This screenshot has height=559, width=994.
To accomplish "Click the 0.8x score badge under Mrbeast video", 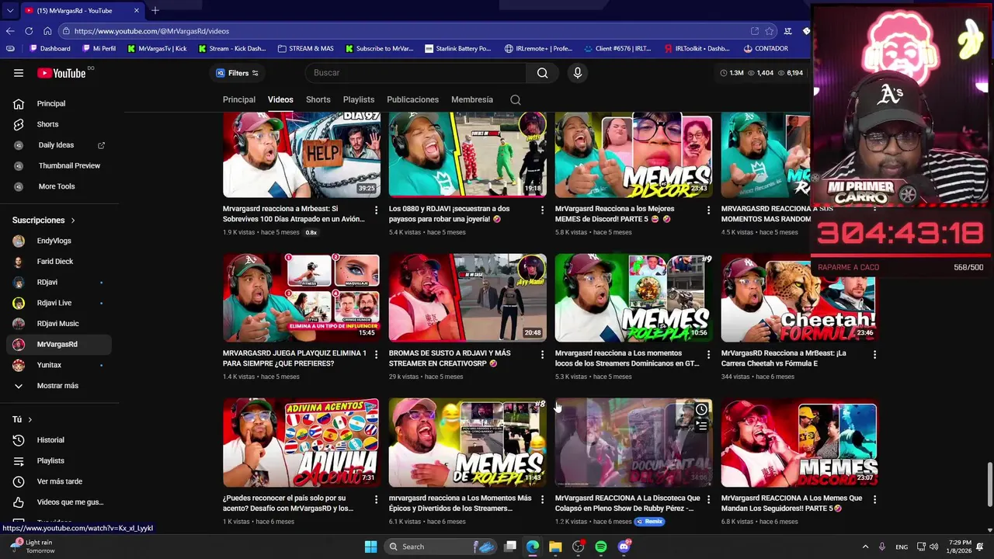I will pos(311,232).
